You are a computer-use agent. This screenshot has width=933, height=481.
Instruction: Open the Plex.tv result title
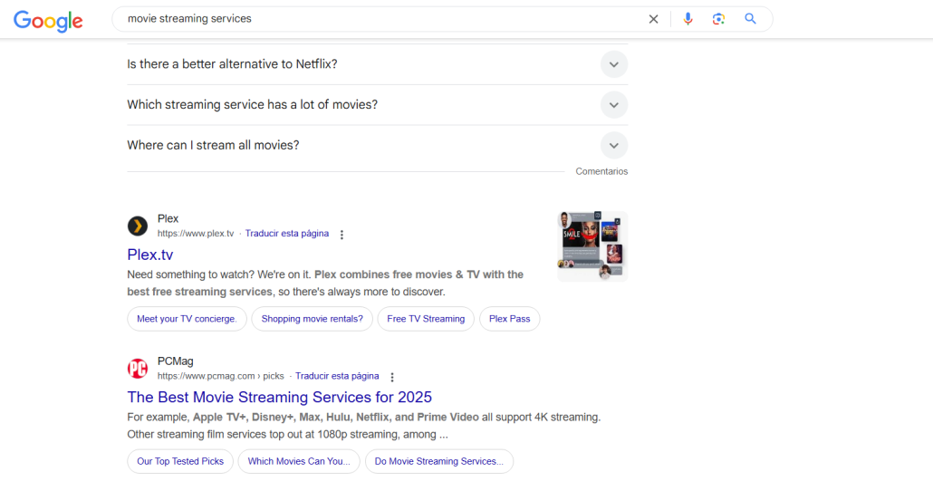click(x=150, y=255)
